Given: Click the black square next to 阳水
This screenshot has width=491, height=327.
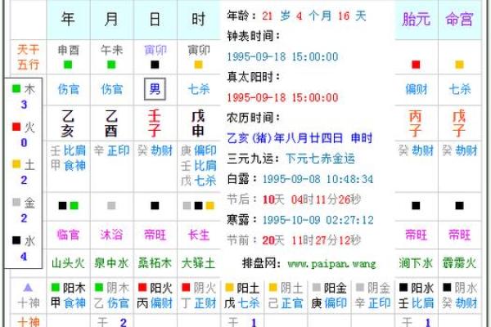Looking at the screenshot, I should (x=403, y=287).
